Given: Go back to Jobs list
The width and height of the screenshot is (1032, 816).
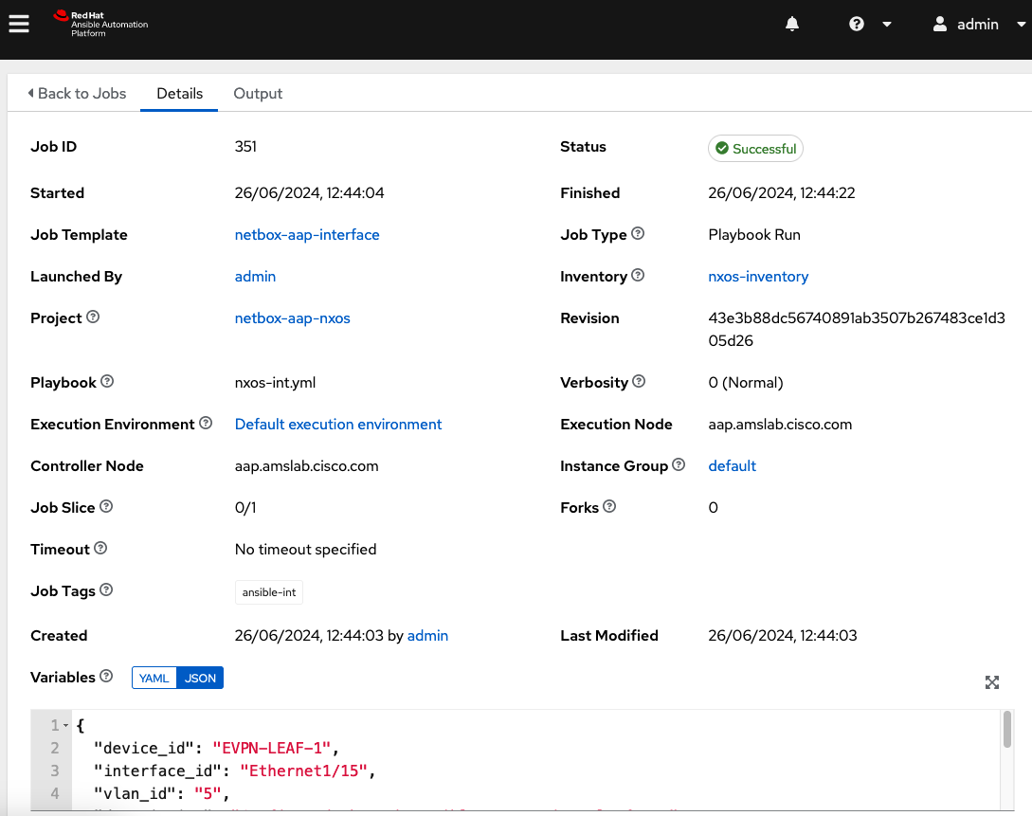Looking at the screenshot, I should [x=77, y=94].
